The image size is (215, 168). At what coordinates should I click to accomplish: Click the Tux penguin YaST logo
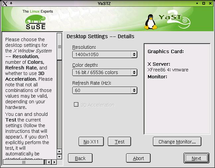tap(150, 22)
